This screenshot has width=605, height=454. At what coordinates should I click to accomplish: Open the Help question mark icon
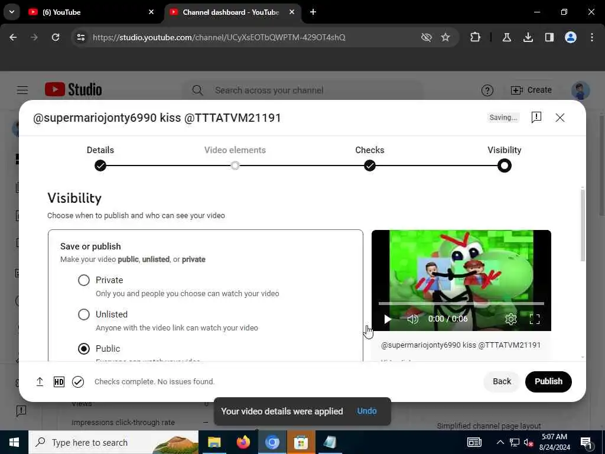click(487, 90)
